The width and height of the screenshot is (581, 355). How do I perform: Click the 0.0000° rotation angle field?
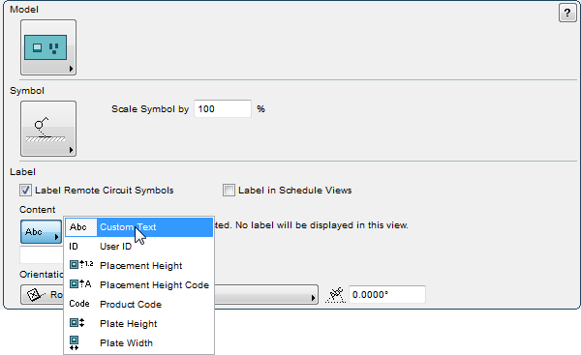[386, 295]
